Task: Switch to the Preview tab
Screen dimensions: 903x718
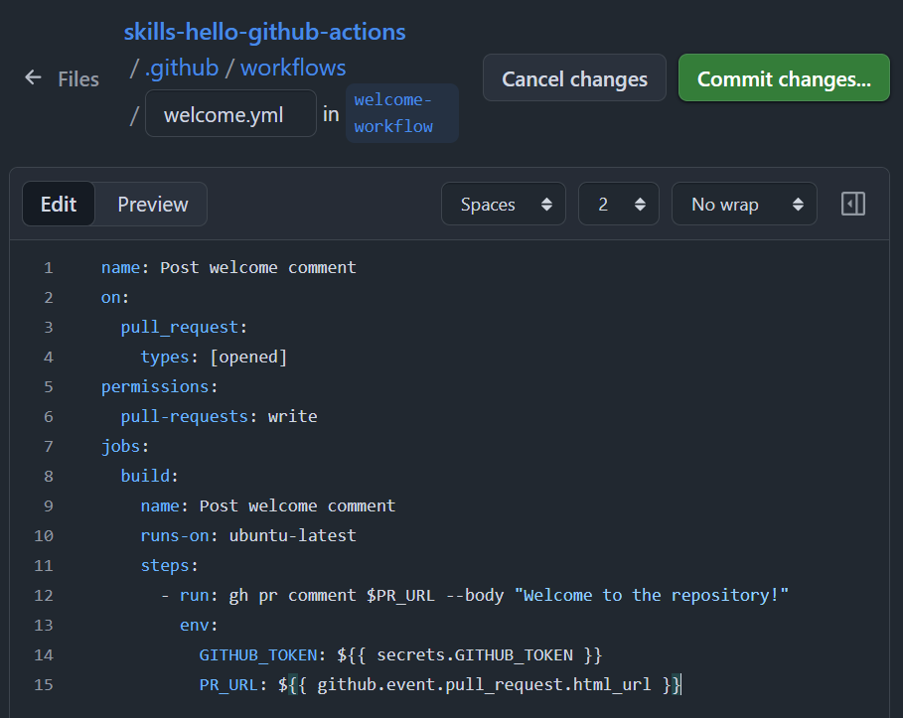Action: coord(152,205)
